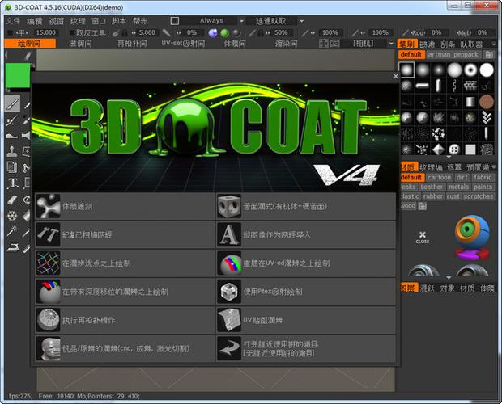Viewport: 502px width, 404px height.
Task: Click the Voxel Sculpting blob icon in welcome dialog
Action: (x=48, y=206)
